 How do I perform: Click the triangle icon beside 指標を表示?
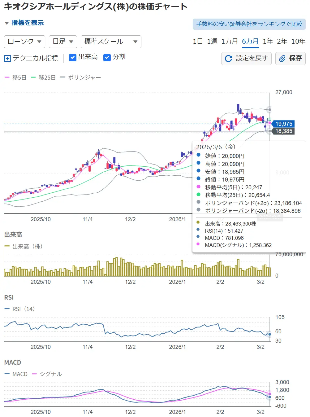point(7,23)
